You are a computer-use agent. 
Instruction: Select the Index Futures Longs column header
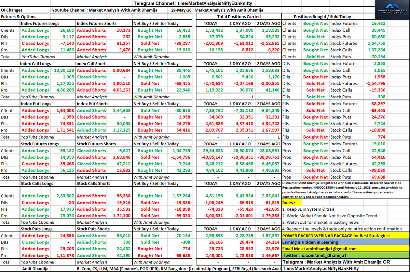(40, 23)
